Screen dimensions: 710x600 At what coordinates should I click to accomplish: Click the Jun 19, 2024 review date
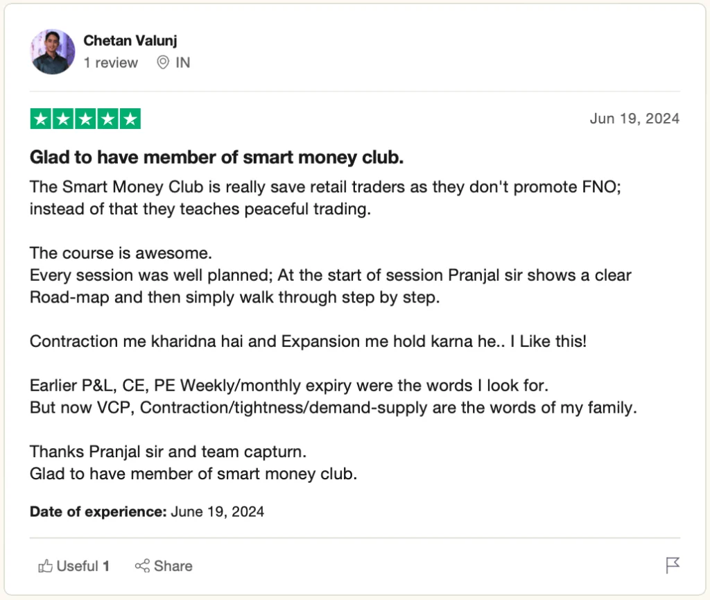(634, 119)
